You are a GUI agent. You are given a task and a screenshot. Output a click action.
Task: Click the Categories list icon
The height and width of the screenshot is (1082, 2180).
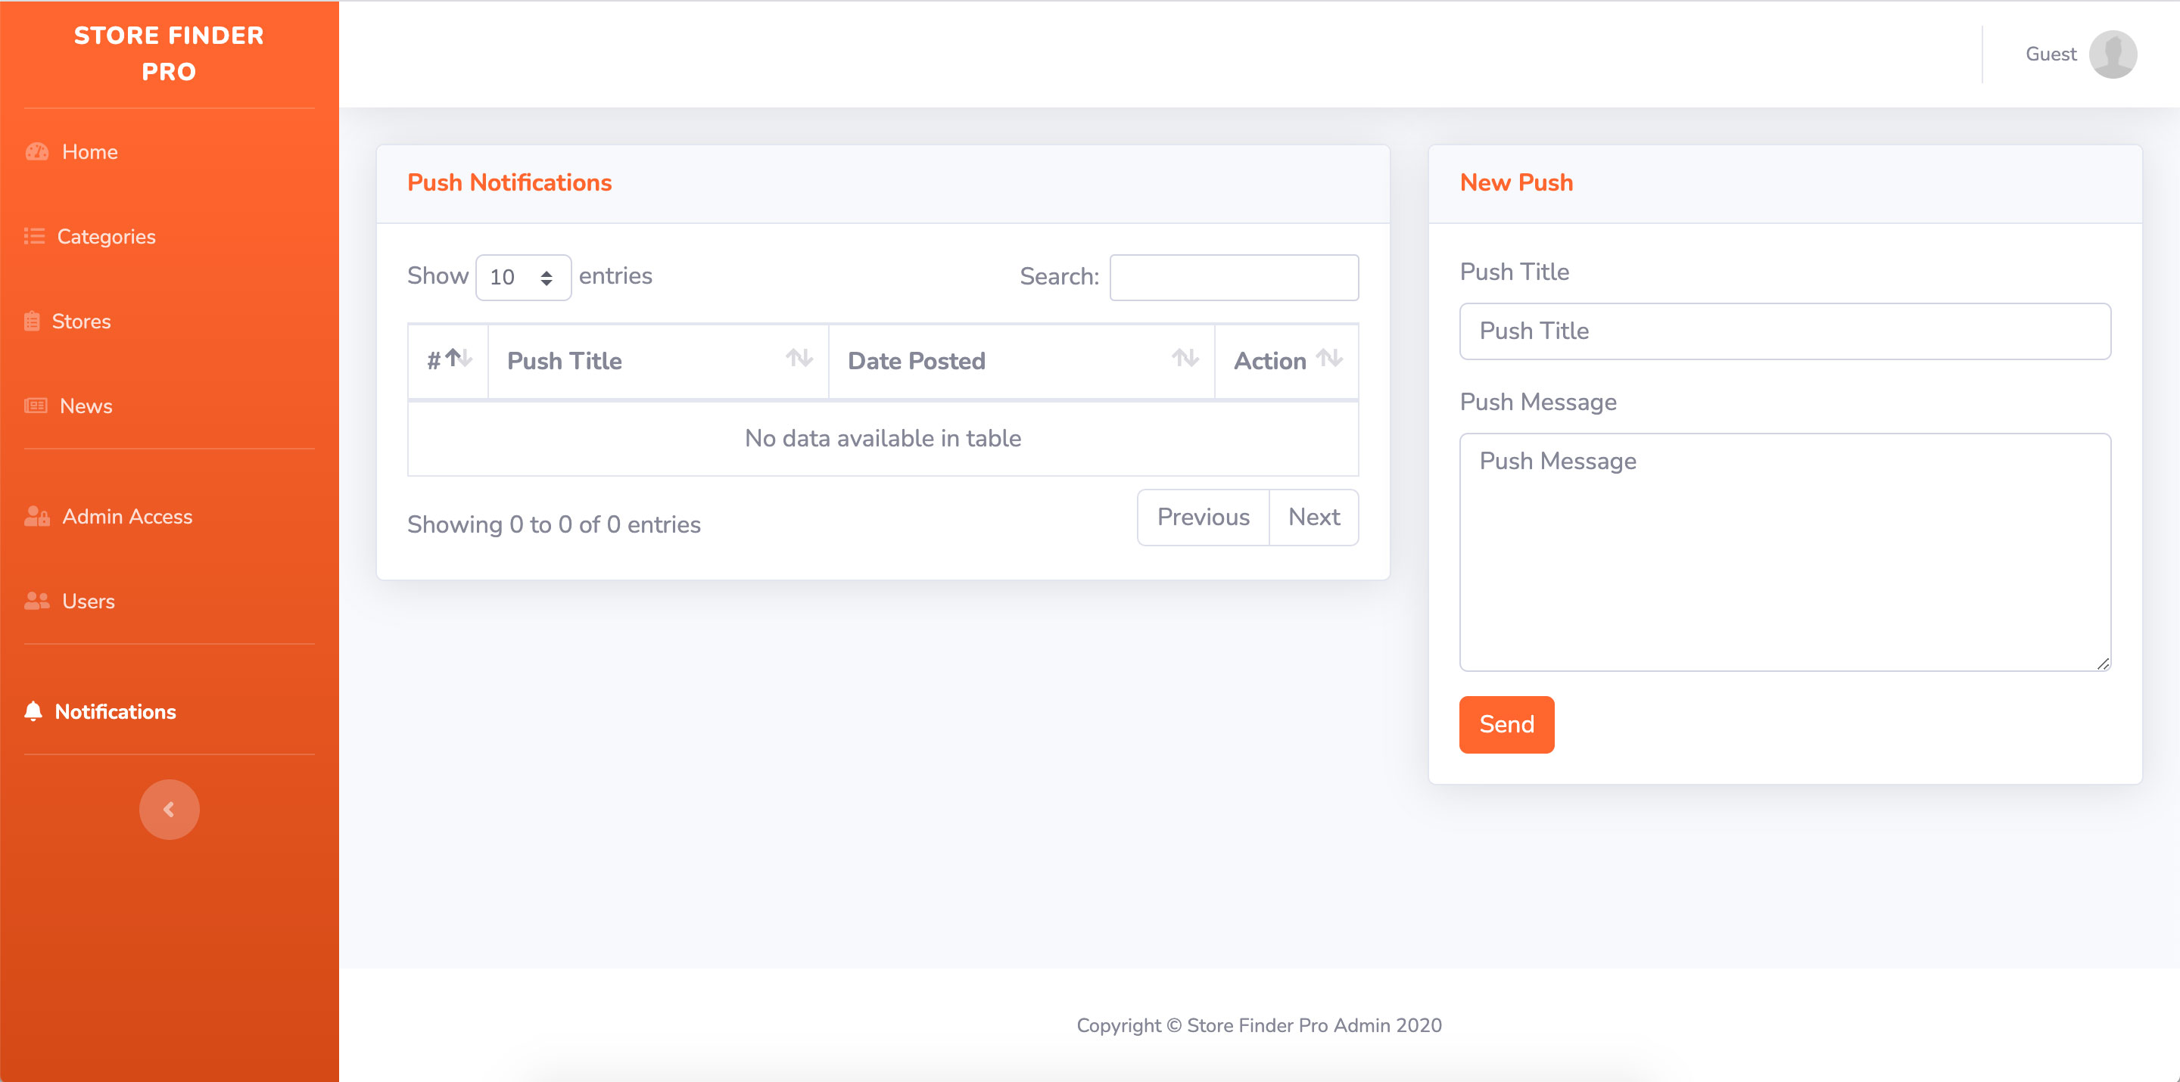tap(34, 237)
